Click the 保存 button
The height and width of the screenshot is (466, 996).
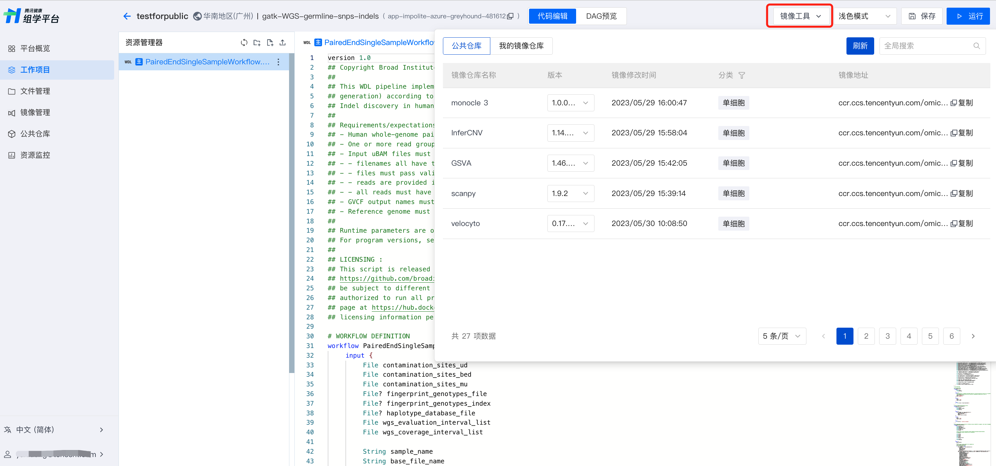coord(922,16)
